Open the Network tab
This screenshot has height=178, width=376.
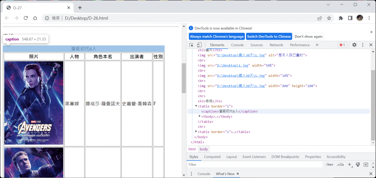click(x=276, y=45)
